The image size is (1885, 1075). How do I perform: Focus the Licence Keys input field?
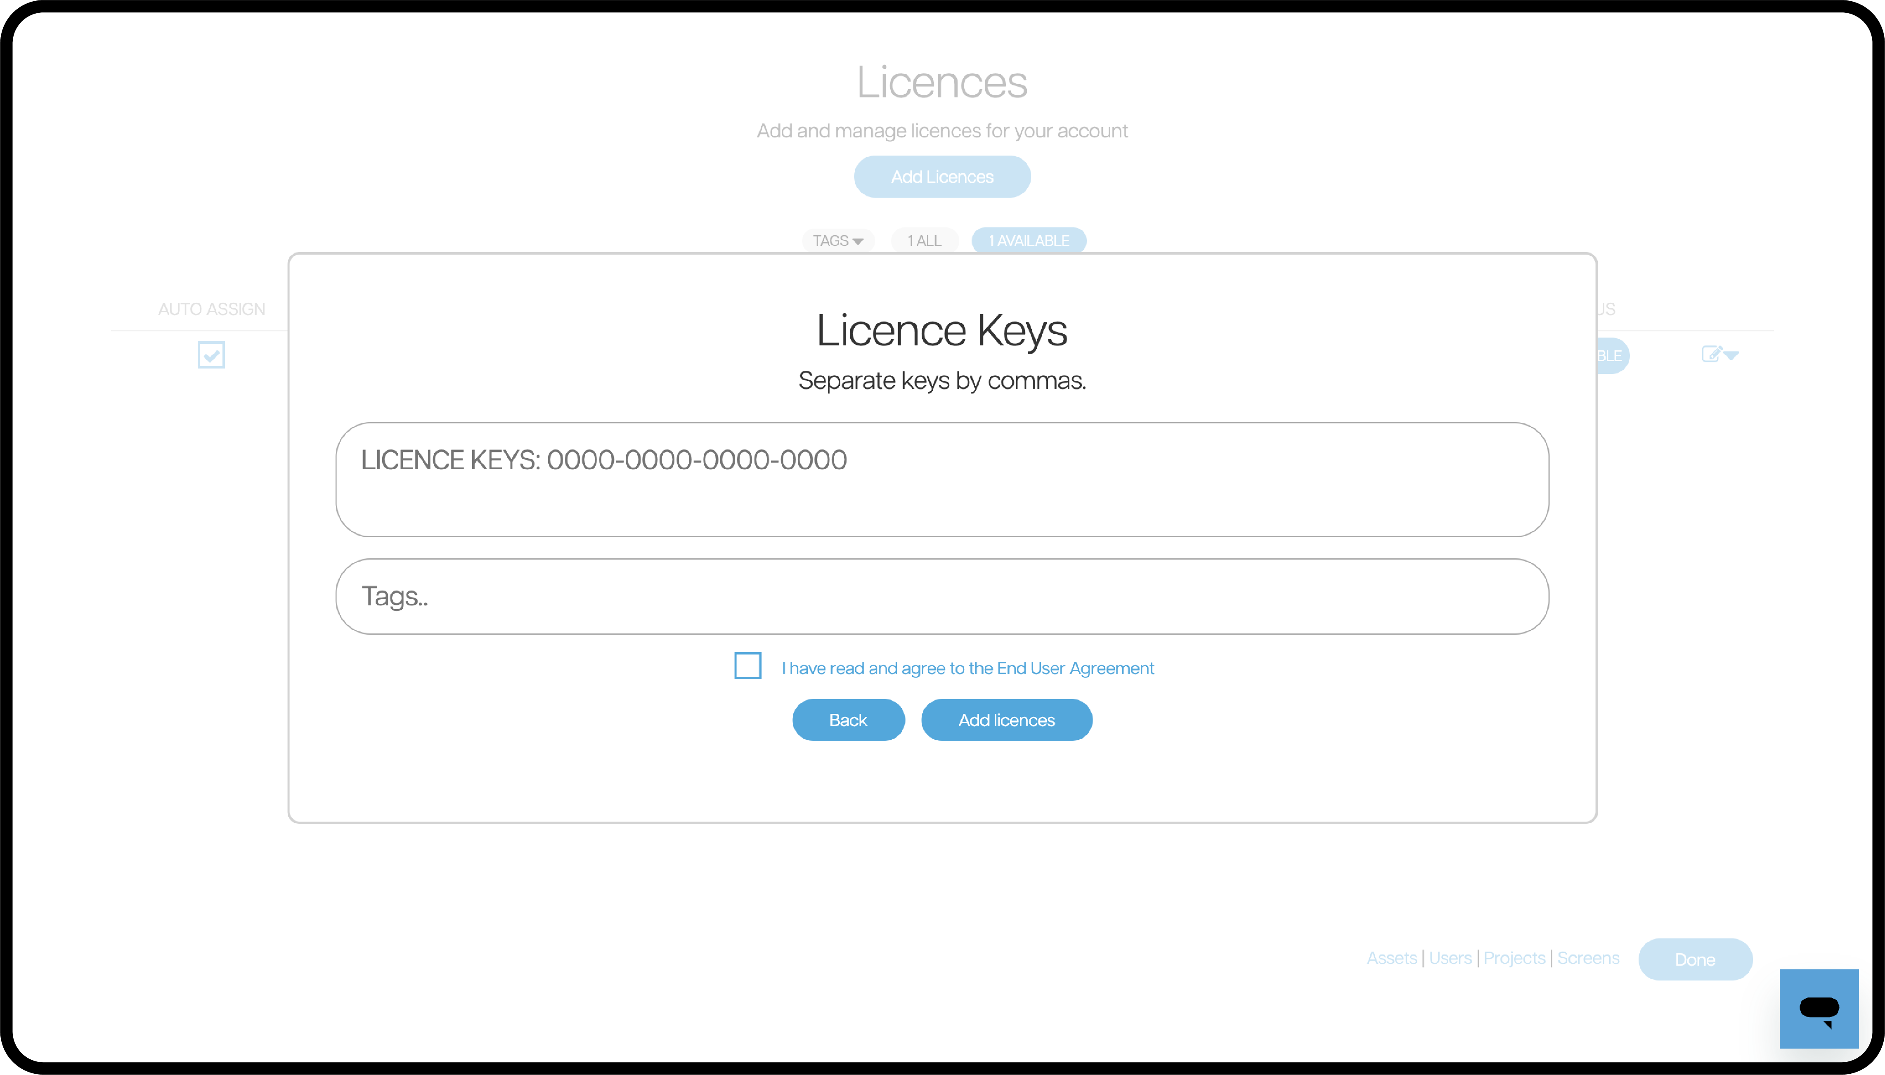coord(942,480)
